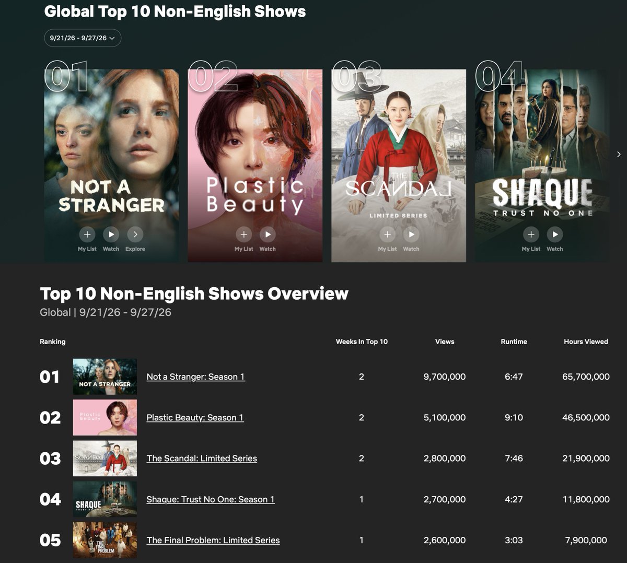627x563 pixels.
Task: Click the Hours Viewed column header
Action: [586, 342]
